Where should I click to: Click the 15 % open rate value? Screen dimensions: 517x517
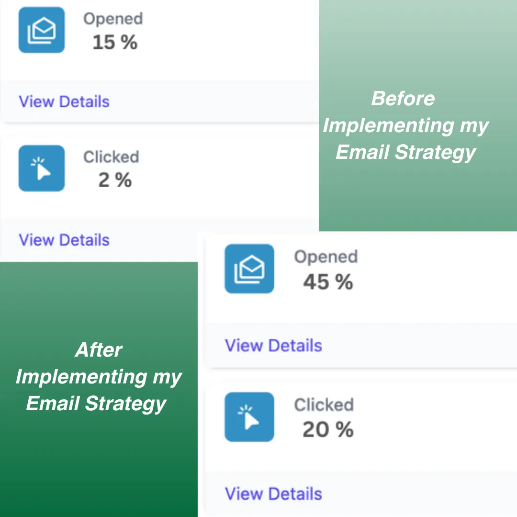tap(115, 43)
